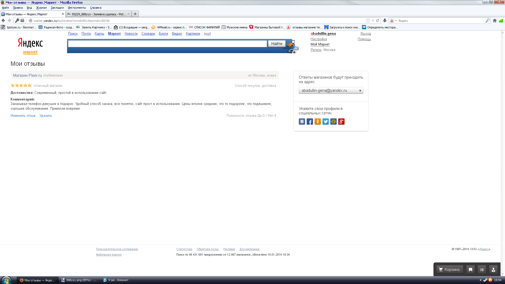Link Facebook profile icon

310,121
